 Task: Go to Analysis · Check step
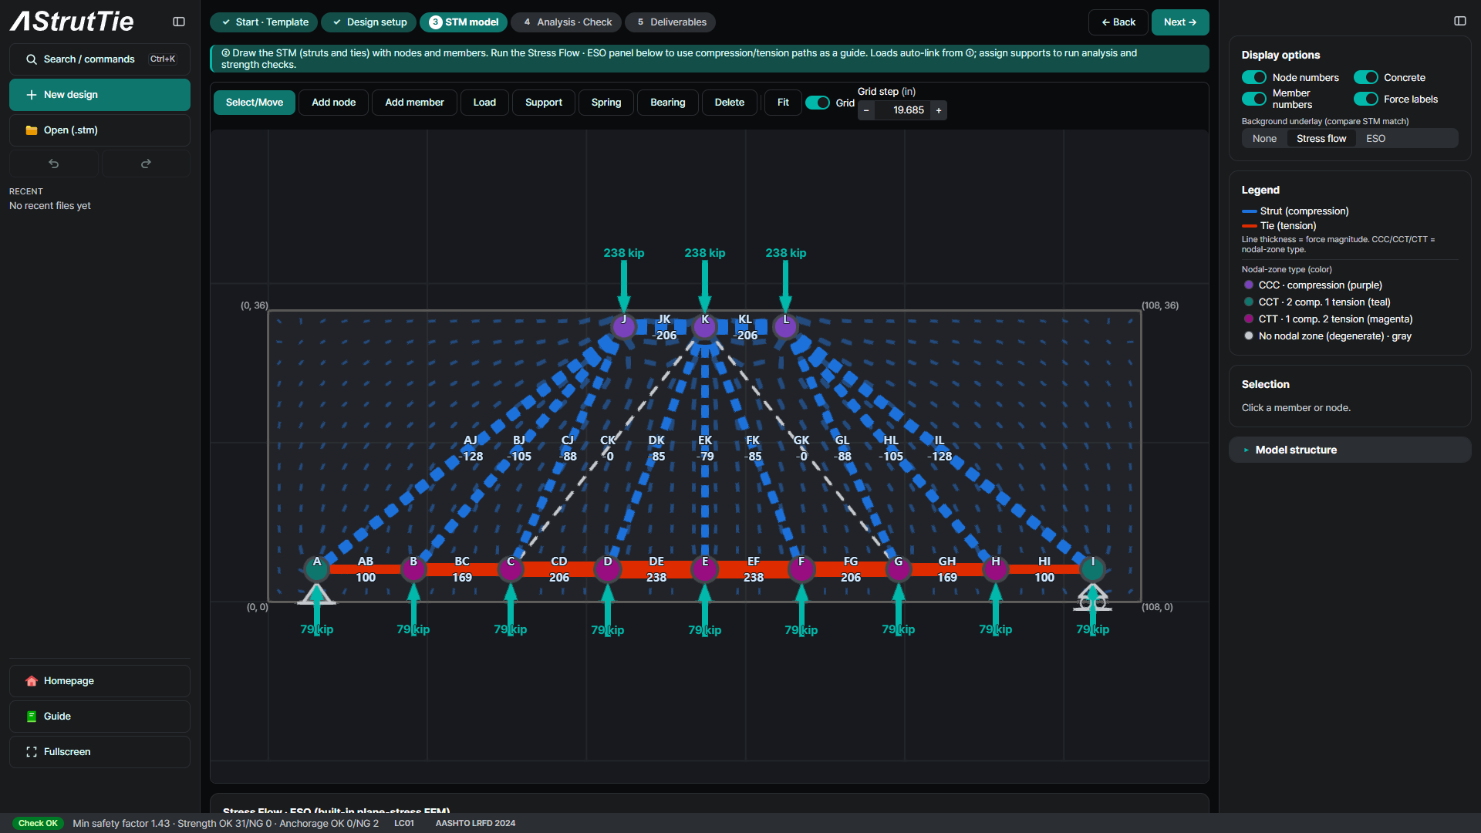tap(567, 22)
